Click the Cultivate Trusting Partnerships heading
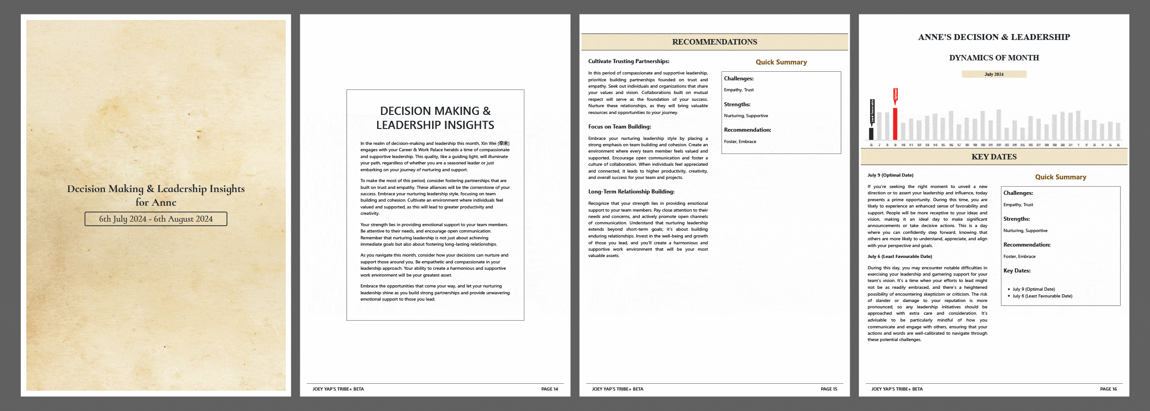Viewport: 1150px width, 411px height. click(628, 61)
